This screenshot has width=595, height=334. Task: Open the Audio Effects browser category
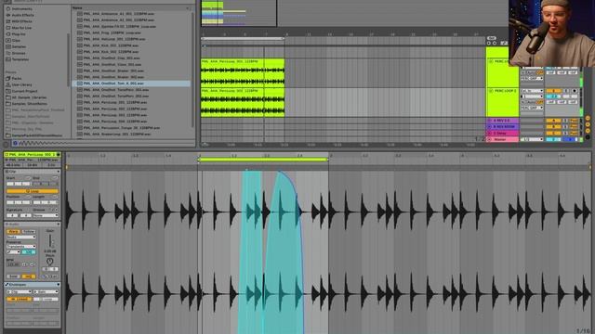click(x=22, y=15)
